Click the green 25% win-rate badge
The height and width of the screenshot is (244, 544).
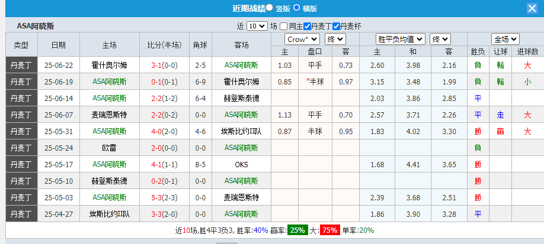pyautogui.click(x=297, y=230)
